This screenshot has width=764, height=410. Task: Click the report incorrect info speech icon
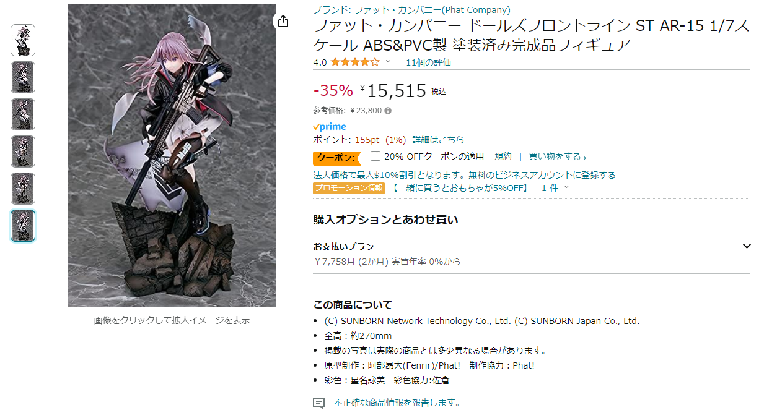(x=319, y=403)
